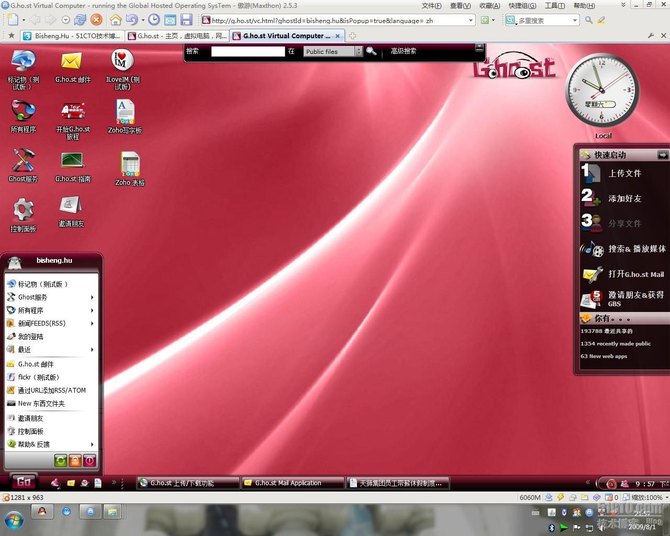Click the search magnifier icon in G.ho.st search bar
This screenshot has height=536, width=670.
371,51
